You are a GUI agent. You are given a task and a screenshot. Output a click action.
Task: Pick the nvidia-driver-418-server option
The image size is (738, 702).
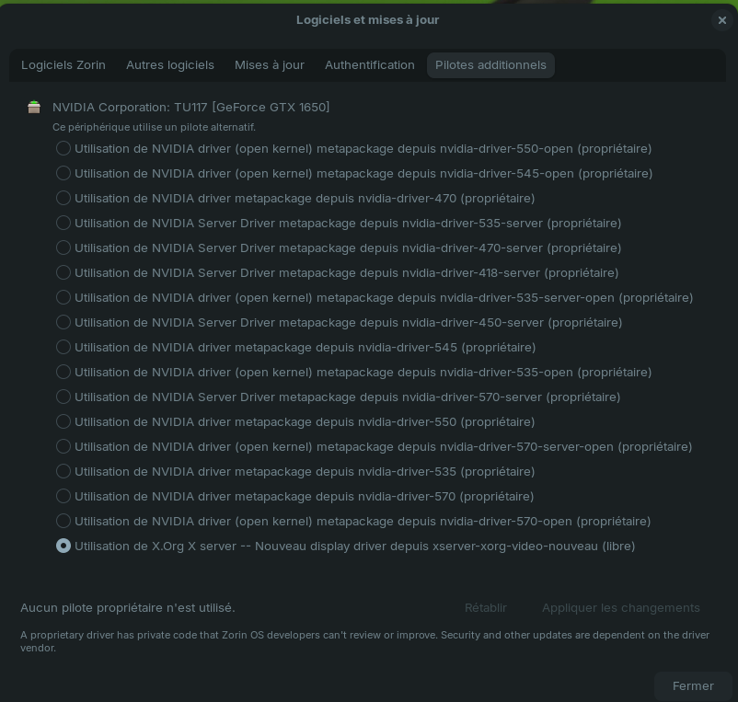point(63,272)
